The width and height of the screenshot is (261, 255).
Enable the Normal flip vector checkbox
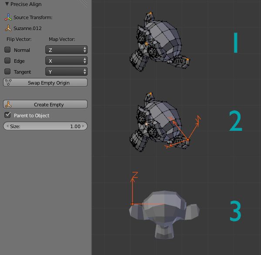click(7, 50)
